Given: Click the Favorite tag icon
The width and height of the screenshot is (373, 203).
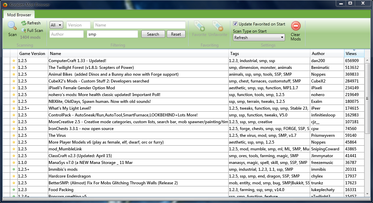Looking at the screenshot, I should coord(199,26).
